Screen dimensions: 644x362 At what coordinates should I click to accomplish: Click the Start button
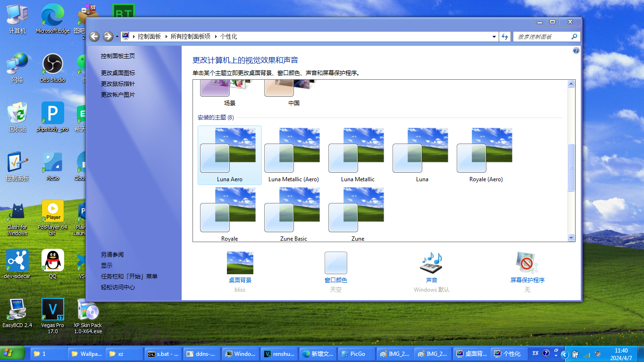point(13,354)
